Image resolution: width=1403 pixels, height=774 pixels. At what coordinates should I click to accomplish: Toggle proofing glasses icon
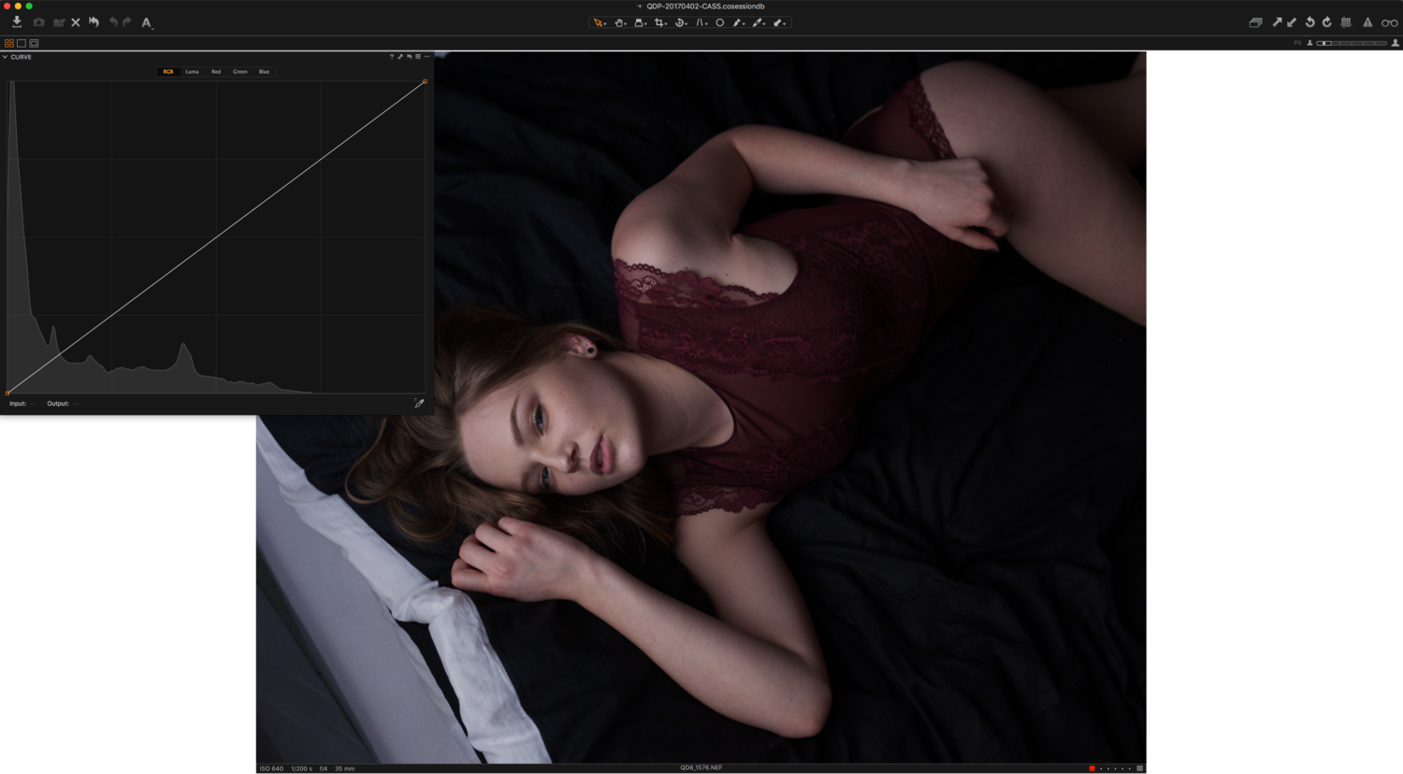(x=1389, y=22)
